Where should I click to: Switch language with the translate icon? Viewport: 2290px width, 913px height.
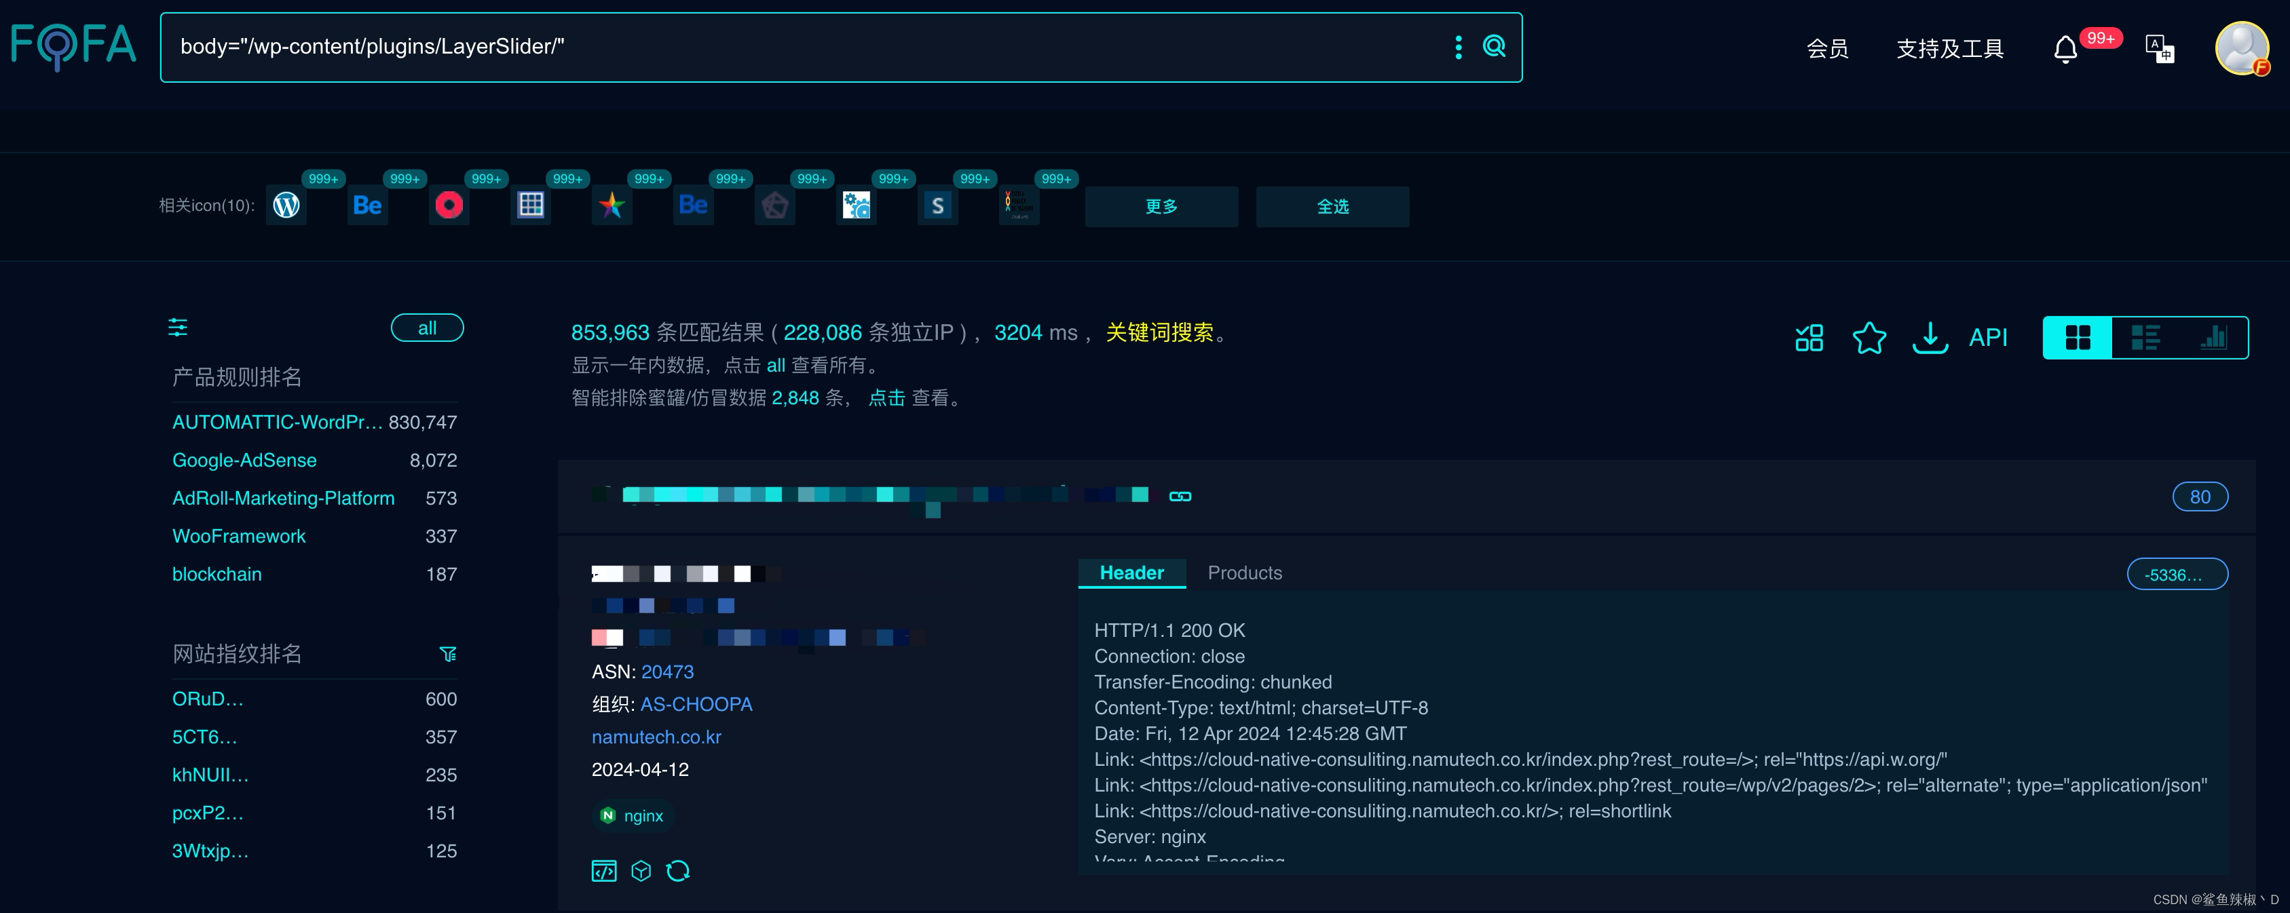(2159, 48)
